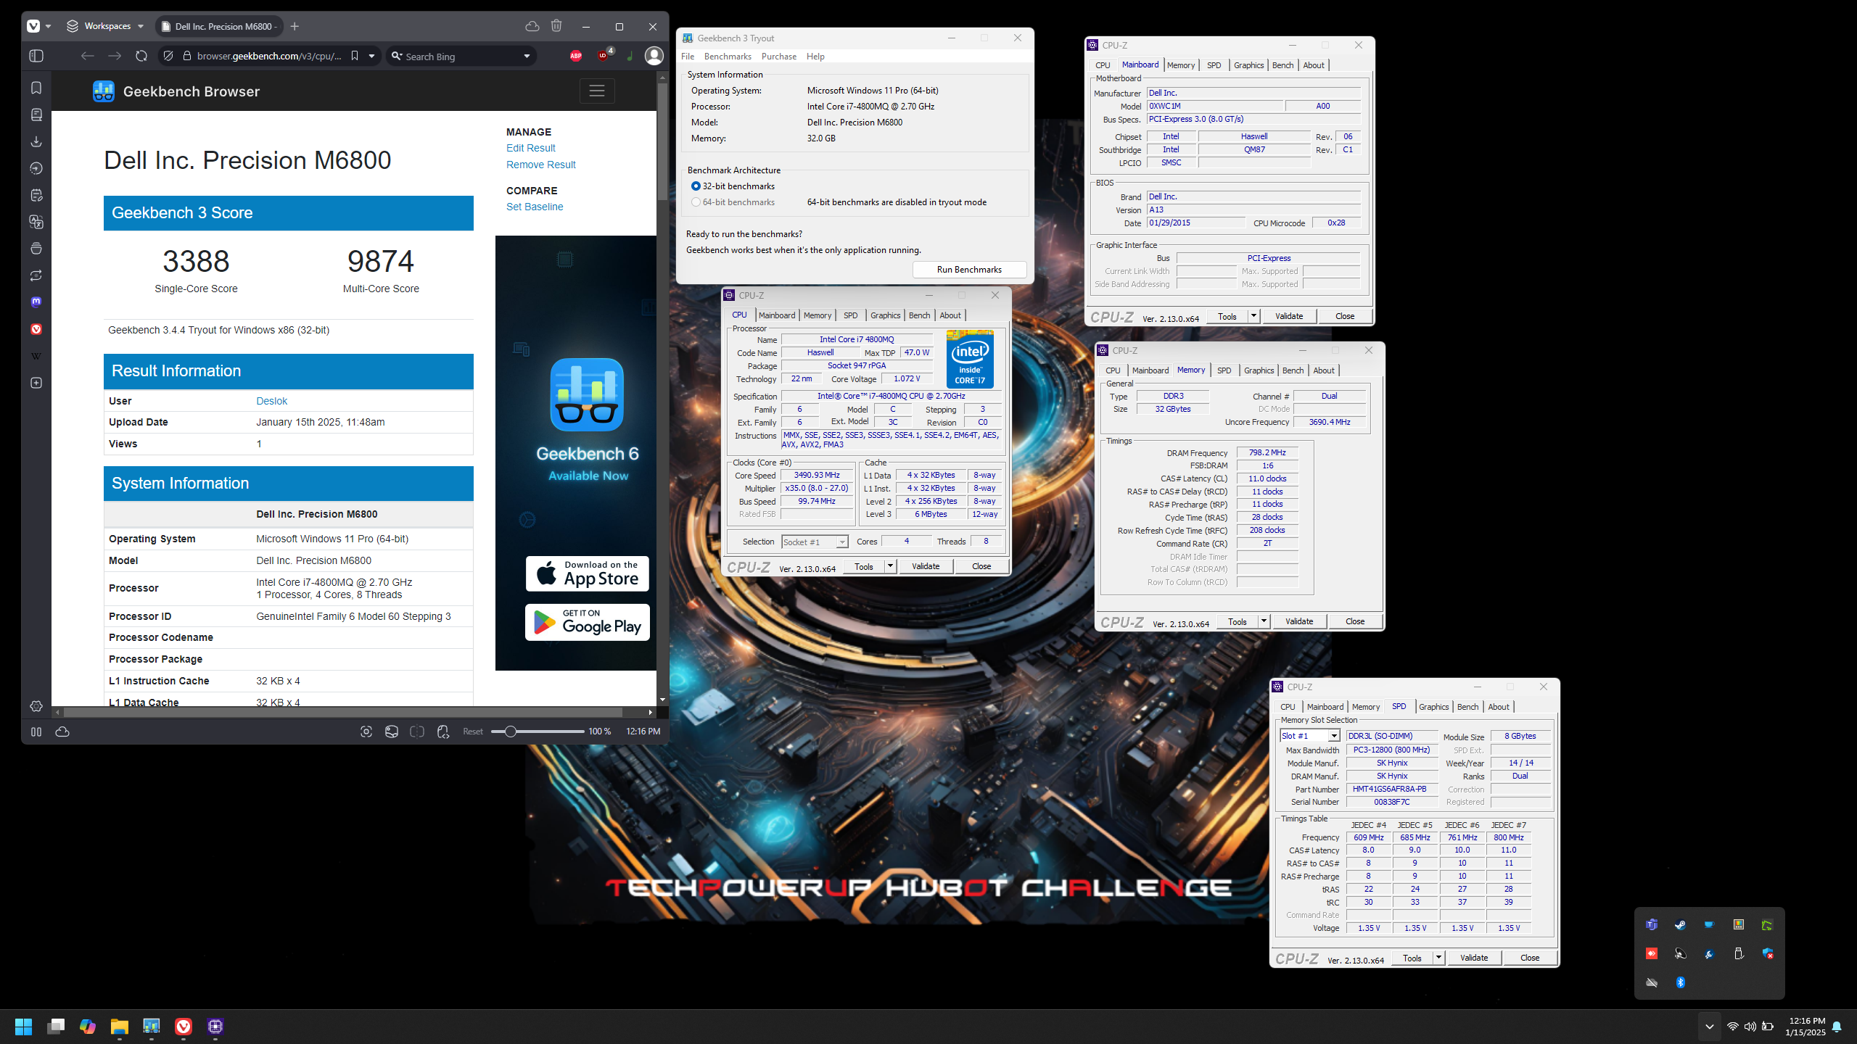Switch to Graphics tab in CPU-Z Mainboard window
This screenshot has width=1857, height=1044.
pos(1248,65)
